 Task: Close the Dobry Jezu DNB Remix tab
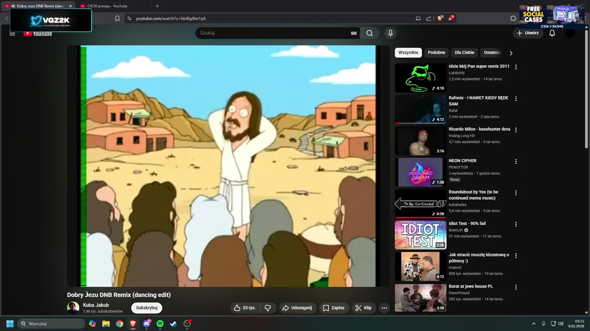pyautogui.click(x=70, y=6)
